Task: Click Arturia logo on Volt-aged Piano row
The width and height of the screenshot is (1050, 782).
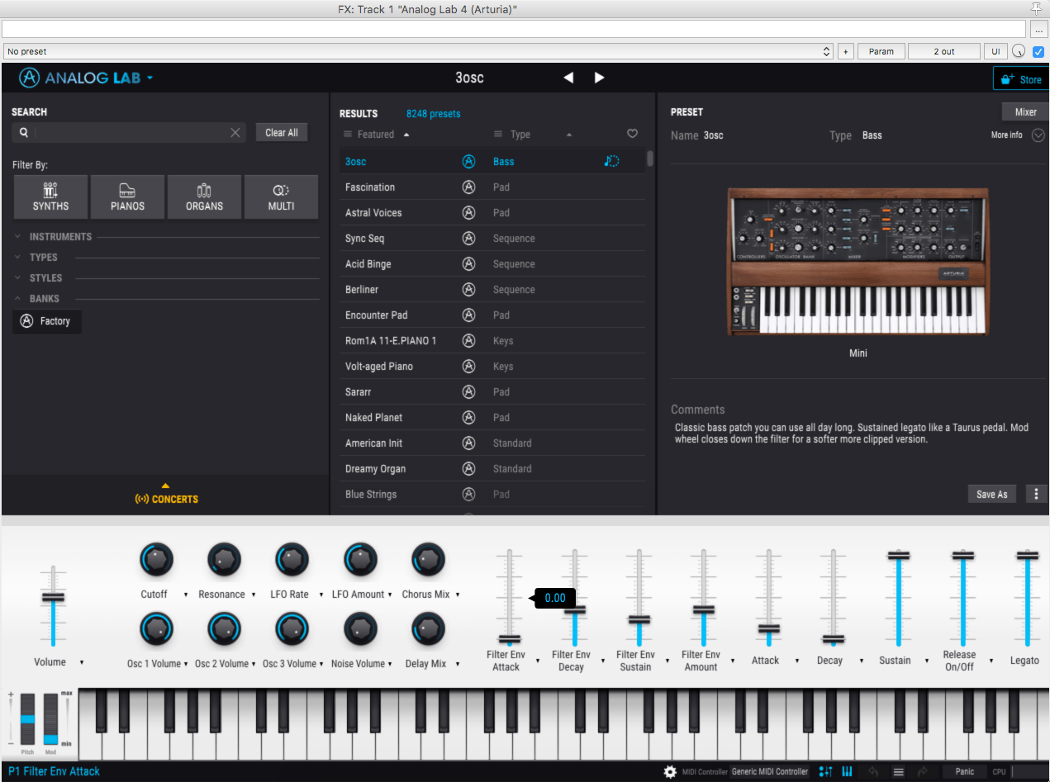Action: [469, 367]
